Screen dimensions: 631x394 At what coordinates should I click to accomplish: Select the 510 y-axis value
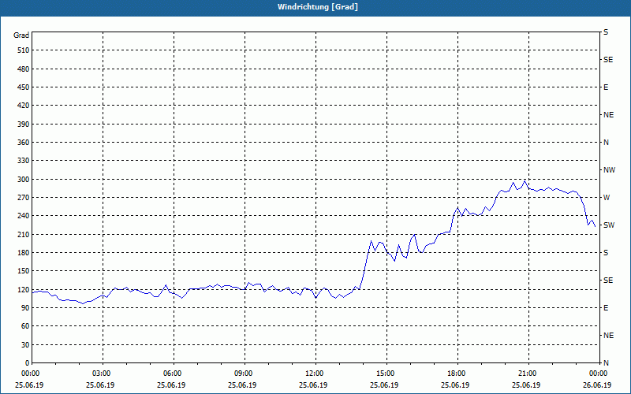[24, 50]
